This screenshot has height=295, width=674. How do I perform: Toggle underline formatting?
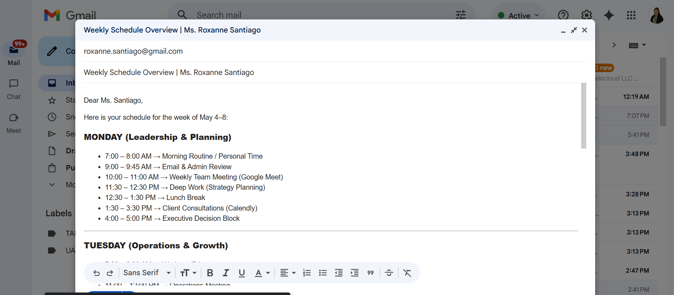[x=242, y=273]
